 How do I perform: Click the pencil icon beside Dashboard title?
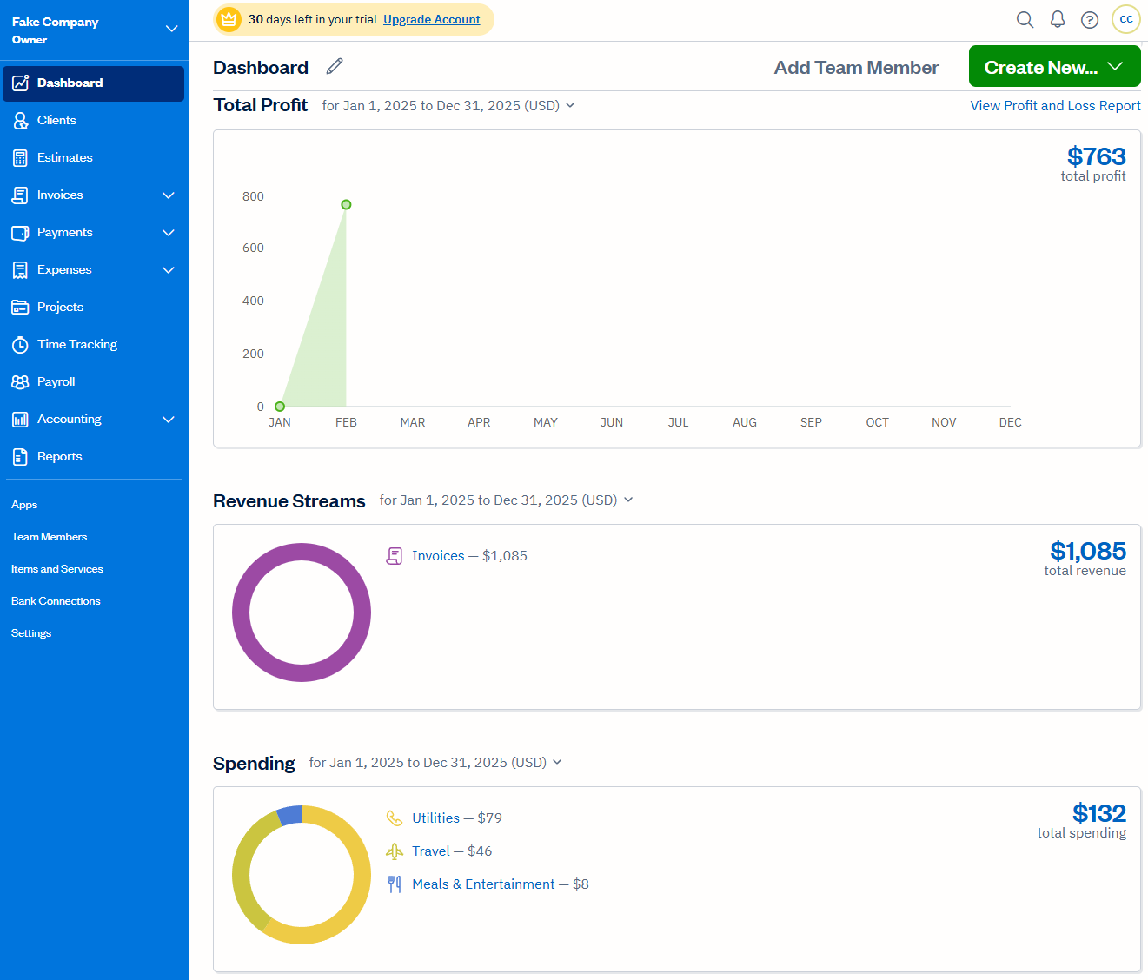(x=335, y=67)
